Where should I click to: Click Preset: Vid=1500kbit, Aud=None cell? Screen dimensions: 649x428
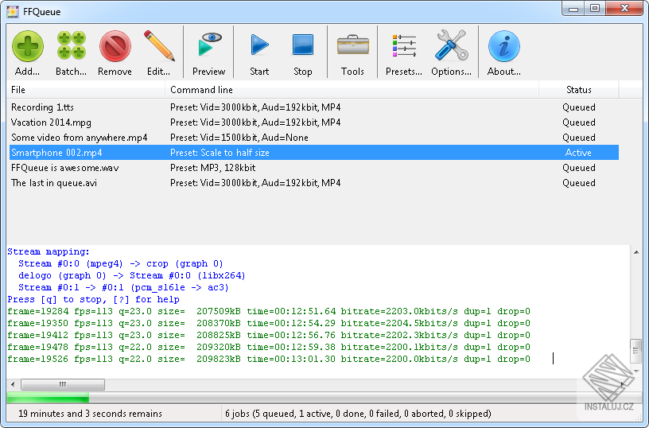tap(239, 138)
